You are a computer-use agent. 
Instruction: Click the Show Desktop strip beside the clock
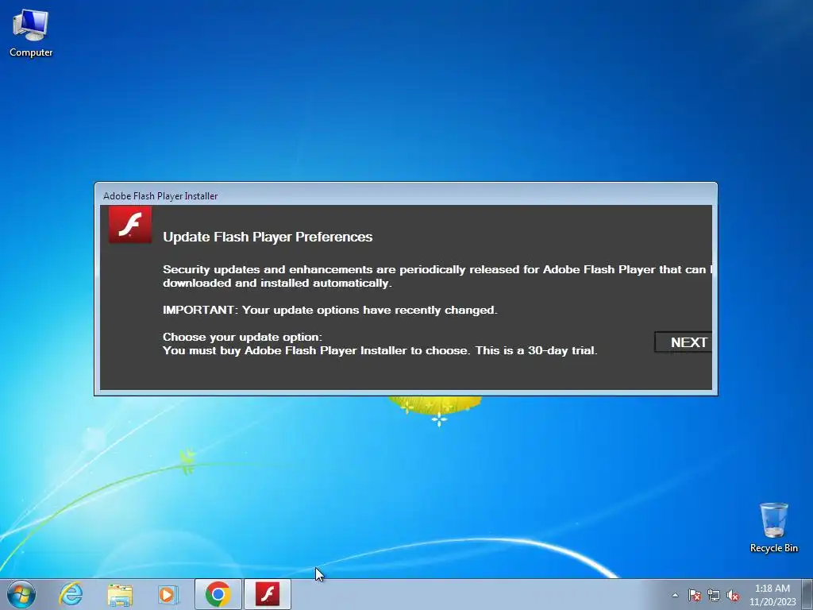click(809, 594)
